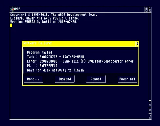Click the Task line showing TRAINER-MENU
This screenshot has width=160, height=126.
point(56,57)
